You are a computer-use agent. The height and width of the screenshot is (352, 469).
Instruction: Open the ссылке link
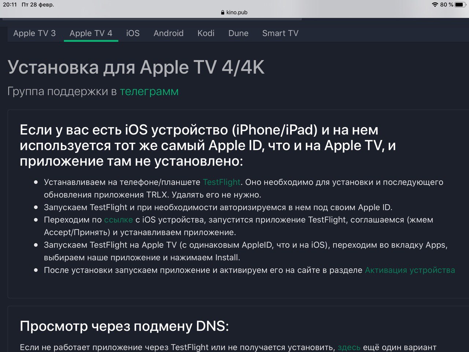tap(118, 220)
